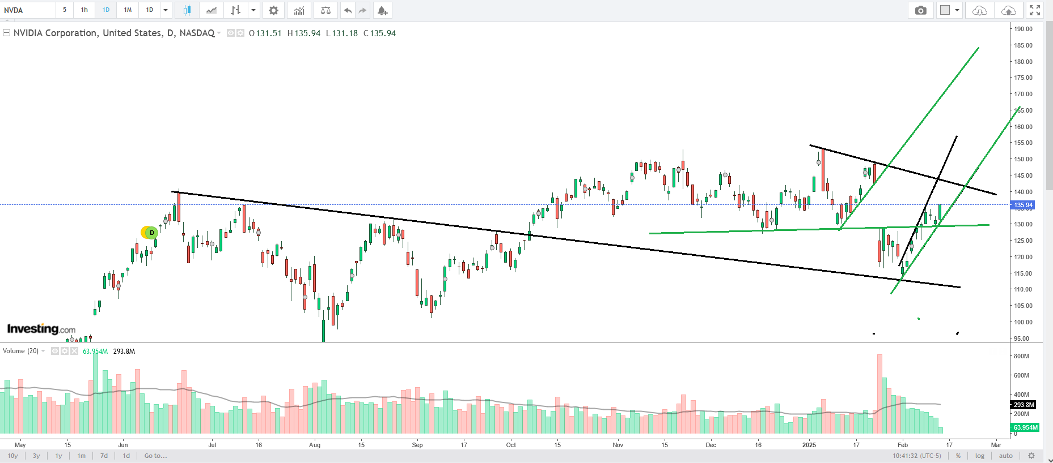Image resolution: width=1053 pixels, height=463 pixels.
Task: Switch to the line chart style
Action: tap(211, 10)
